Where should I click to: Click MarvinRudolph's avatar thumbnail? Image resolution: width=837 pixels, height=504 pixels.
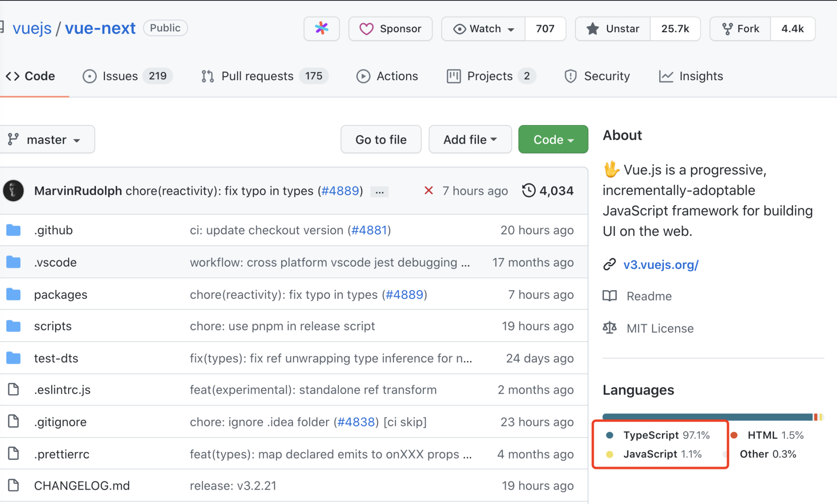(14, 191)
